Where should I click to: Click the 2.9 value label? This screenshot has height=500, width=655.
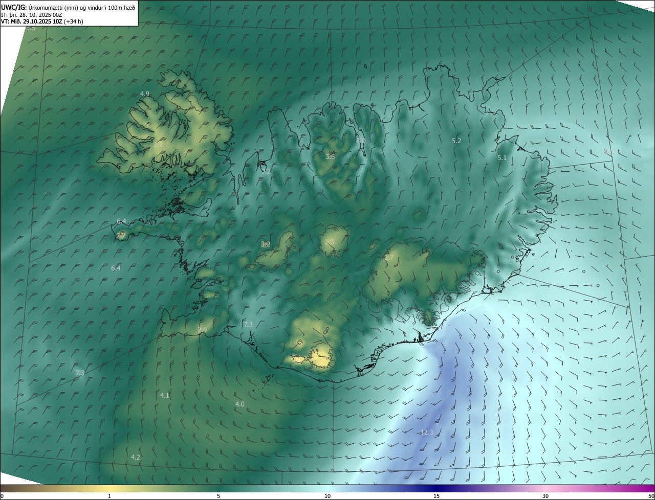click(x=202, y=330)
